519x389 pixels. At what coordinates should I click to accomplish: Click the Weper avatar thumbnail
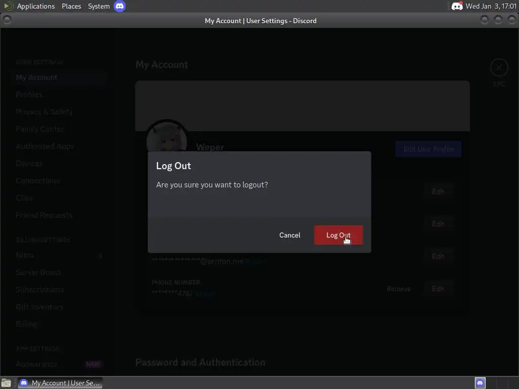166,136
